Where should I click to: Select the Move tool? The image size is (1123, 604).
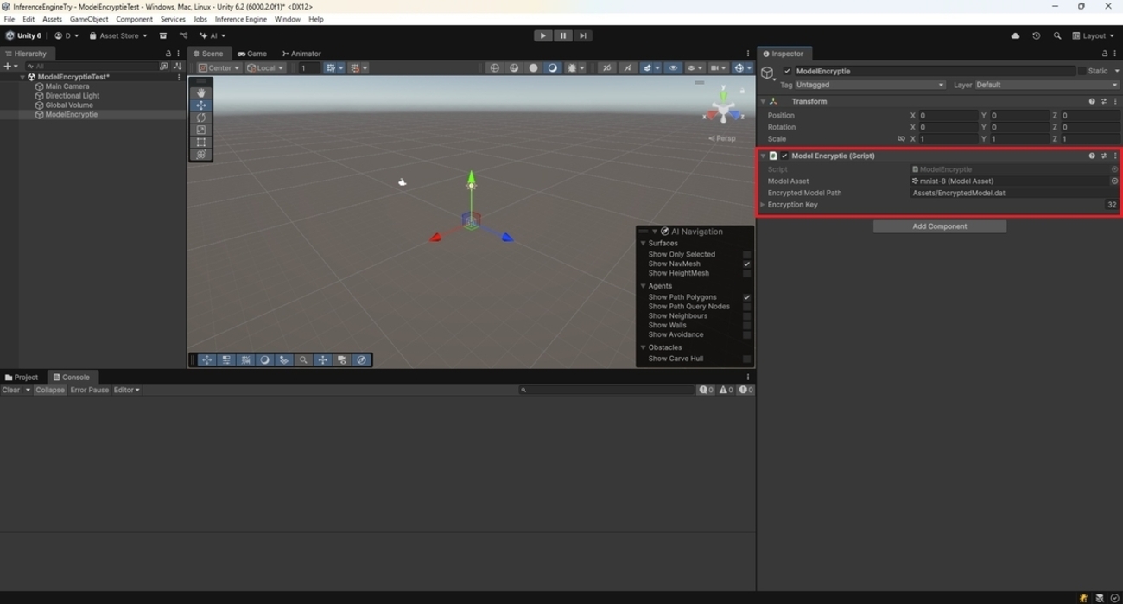[x=201, y=105]
